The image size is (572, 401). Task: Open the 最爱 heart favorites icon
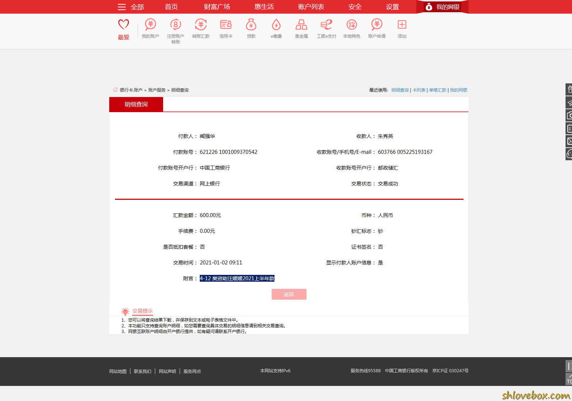tap(124, 24)
